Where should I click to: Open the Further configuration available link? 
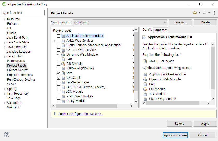coord(81,114)
